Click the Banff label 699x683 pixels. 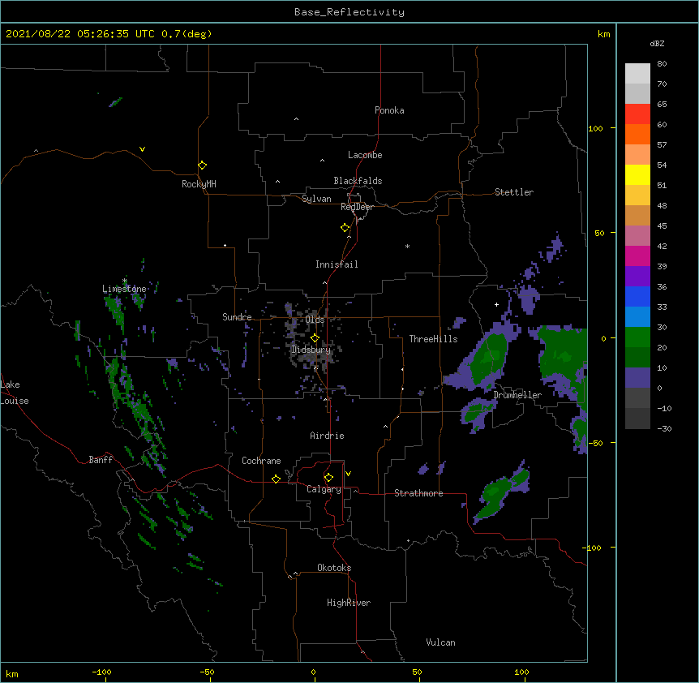pos(101,460)
